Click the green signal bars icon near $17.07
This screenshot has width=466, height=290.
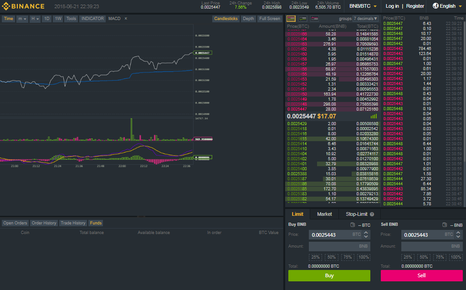click(374, 116)
